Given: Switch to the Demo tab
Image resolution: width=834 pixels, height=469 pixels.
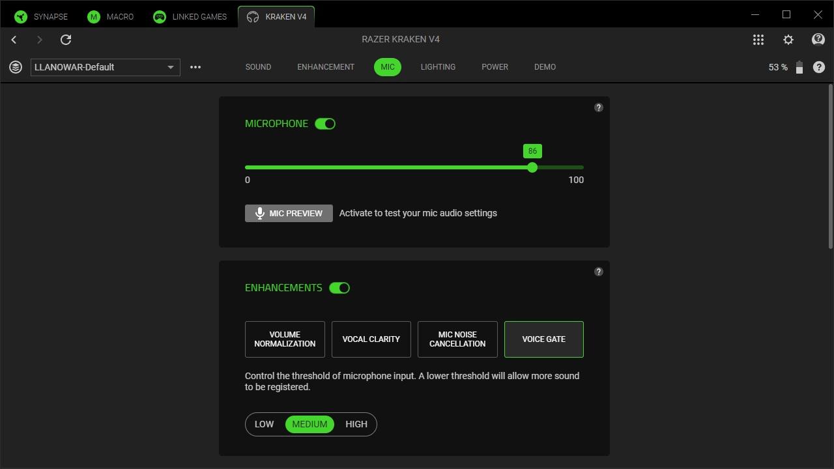Looking at the screenshot, I should click(x=545, y=67).
